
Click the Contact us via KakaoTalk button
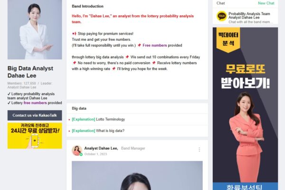(x=35, y=115)
